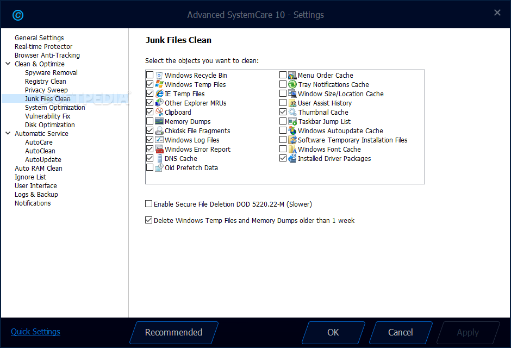Open AutoCare settings
The width and height of the screenshot is (511, 348).
point(39,142)
